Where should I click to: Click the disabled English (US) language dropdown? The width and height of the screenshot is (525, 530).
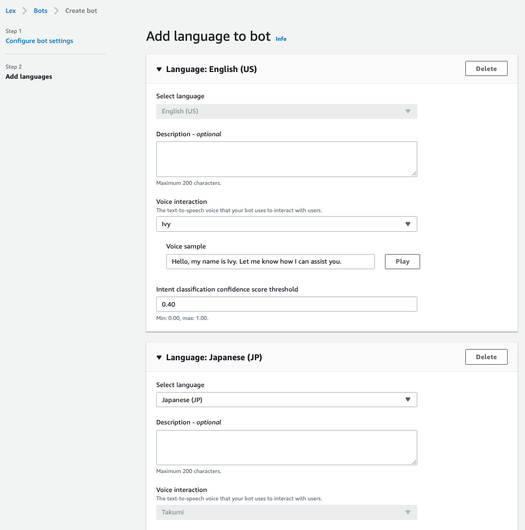[286, 111]
